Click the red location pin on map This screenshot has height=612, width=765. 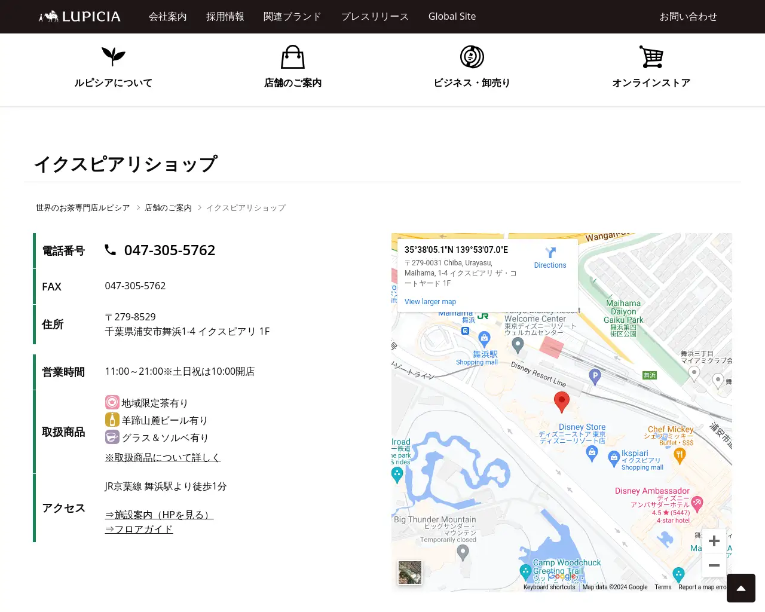tap(562, 402)
